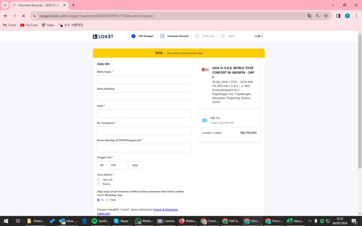Viewport: 362px width, 226px height.
Task: Focus the Email field
Action: (x=144, y=114)
